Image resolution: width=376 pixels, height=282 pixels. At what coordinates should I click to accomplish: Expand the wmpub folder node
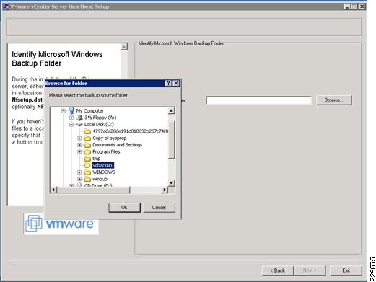[x=79, y=179]
